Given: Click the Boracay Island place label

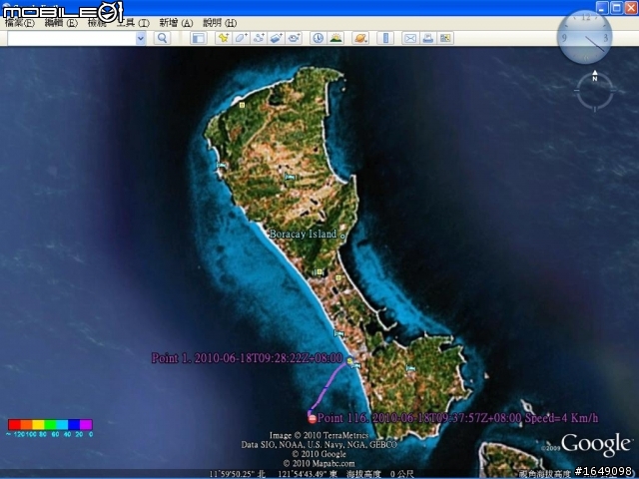Looking at the screenshot, I should point(304,234).
